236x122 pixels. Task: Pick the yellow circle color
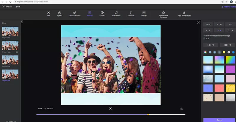click(x=224, y=52)
